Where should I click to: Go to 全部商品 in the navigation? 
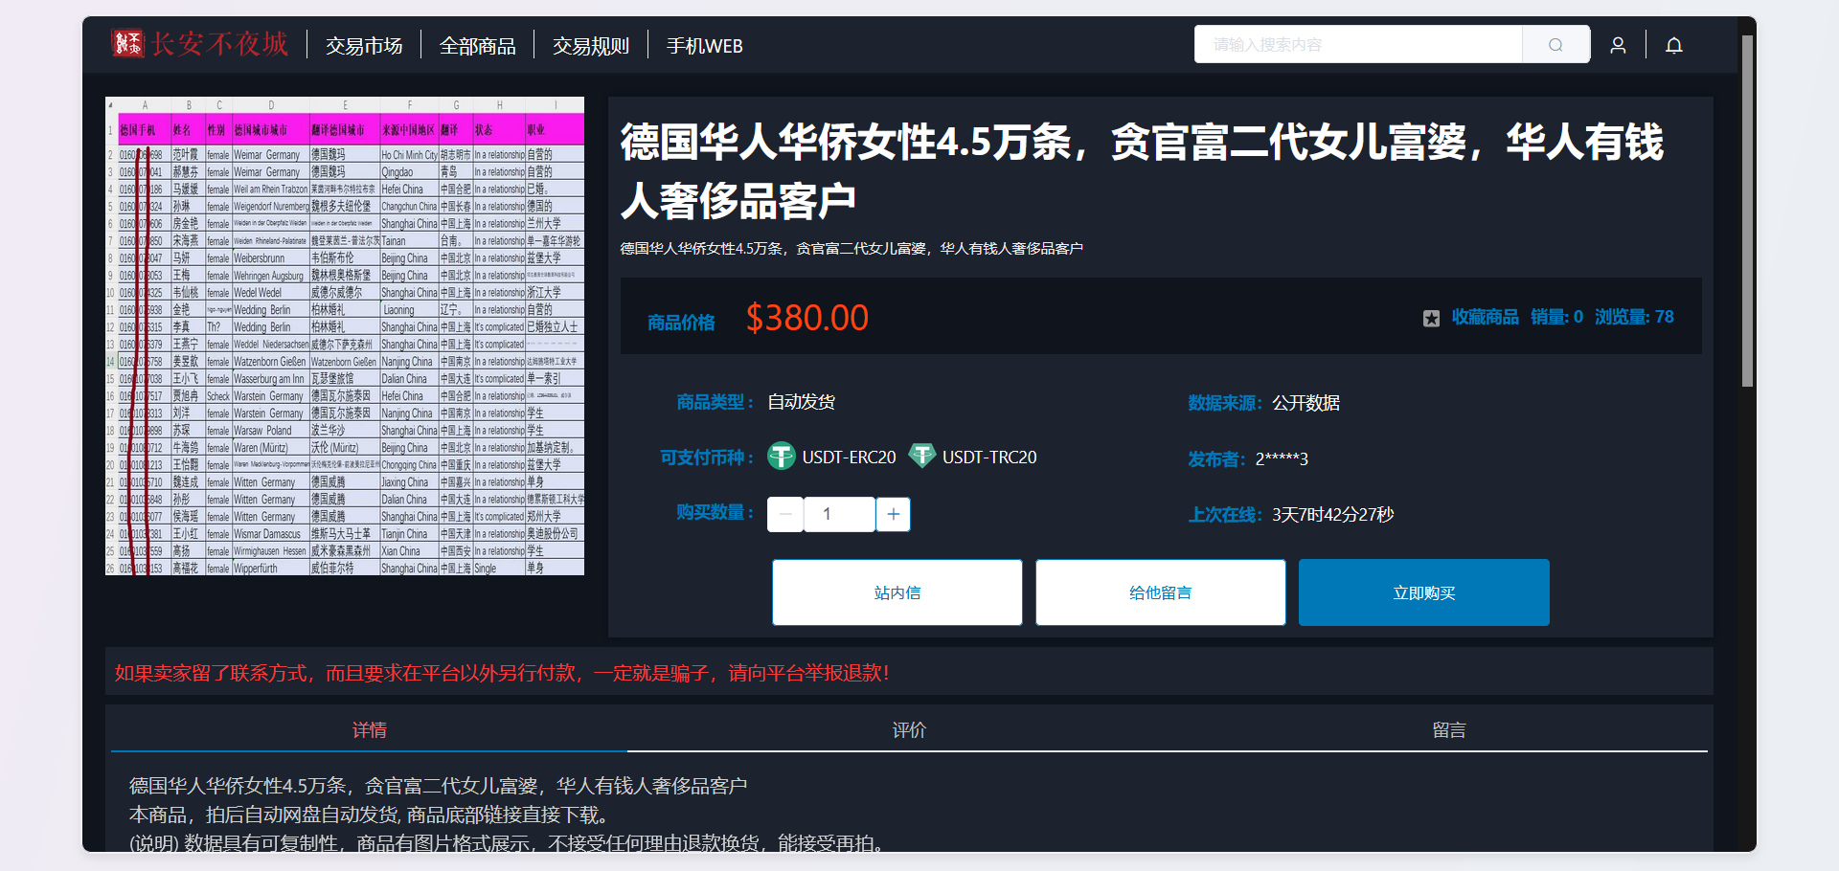point(477,46)
